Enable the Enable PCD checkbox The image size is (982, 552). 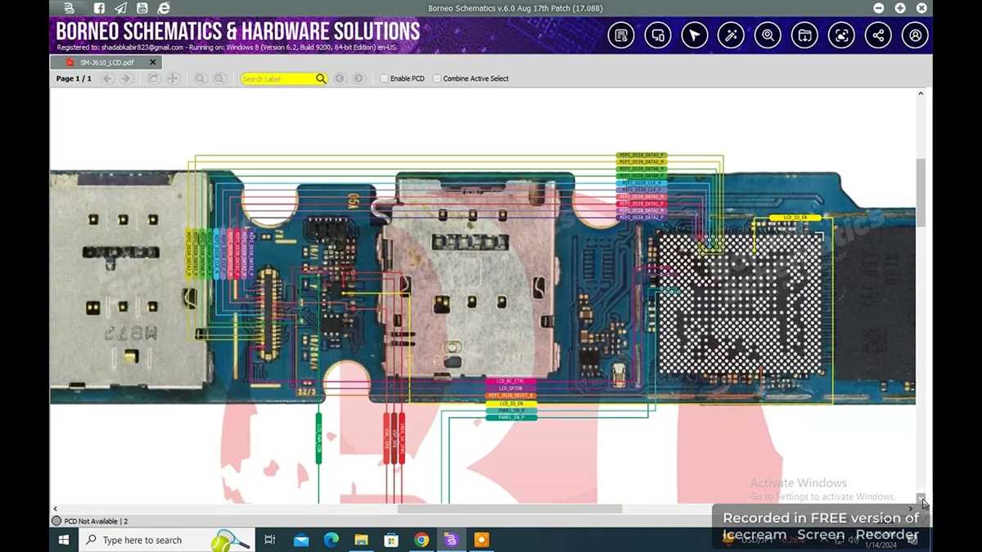[x=384, y=79]
